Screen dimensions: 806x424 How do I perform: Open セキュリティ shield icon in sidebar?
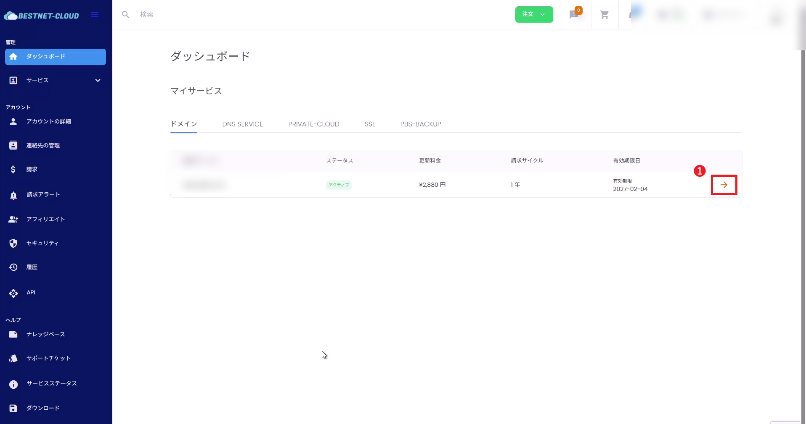coord(13,243)
